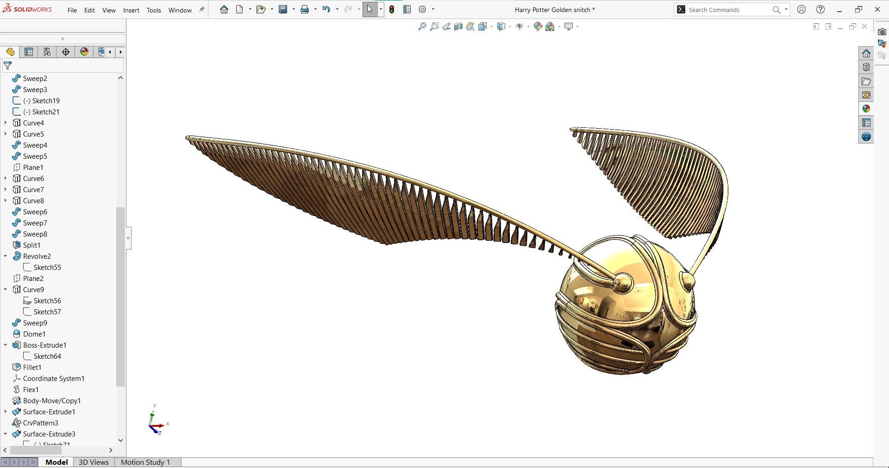Screen dimensions: 889x468
Task: Open the DisplayManager sphere tab
Action: 84,52
